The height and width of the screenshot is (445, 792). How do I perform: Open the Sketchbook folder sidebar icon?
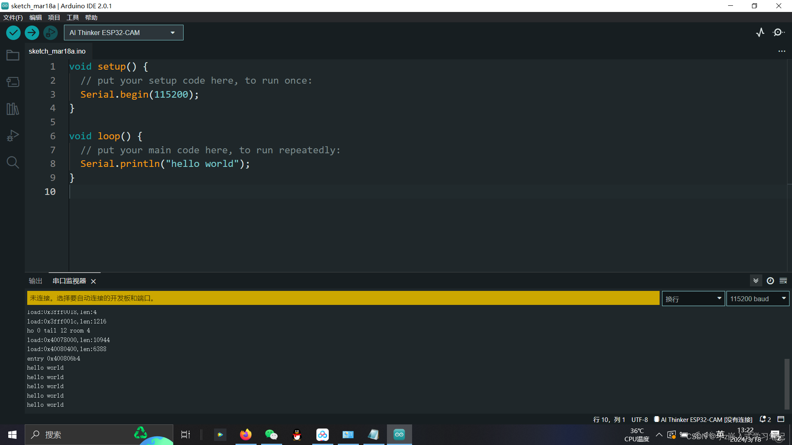pyautogui.click(x=13, y=55)
